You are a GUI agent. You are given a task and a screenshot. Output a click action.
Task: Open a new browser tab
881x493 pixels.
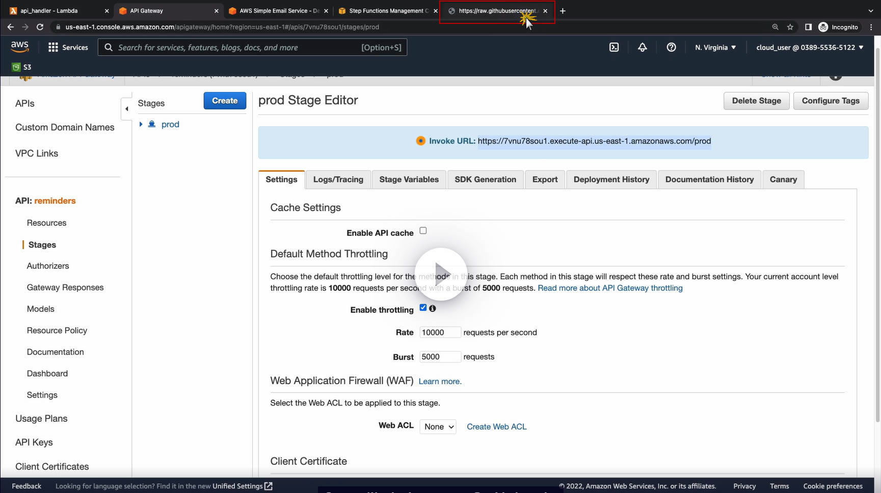[563, 11]
